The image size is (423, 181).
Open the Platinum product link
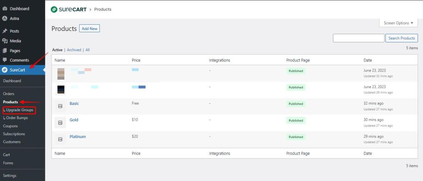(78, 137)
